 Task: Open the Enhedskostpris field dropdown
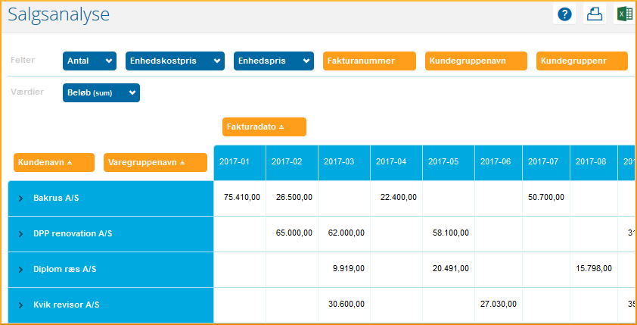[218, 61]
